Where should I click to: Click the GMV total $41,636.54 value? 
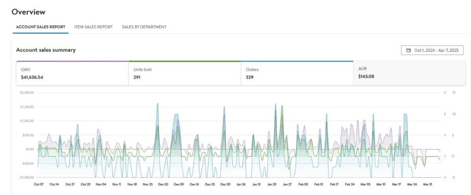click(32, 78)
